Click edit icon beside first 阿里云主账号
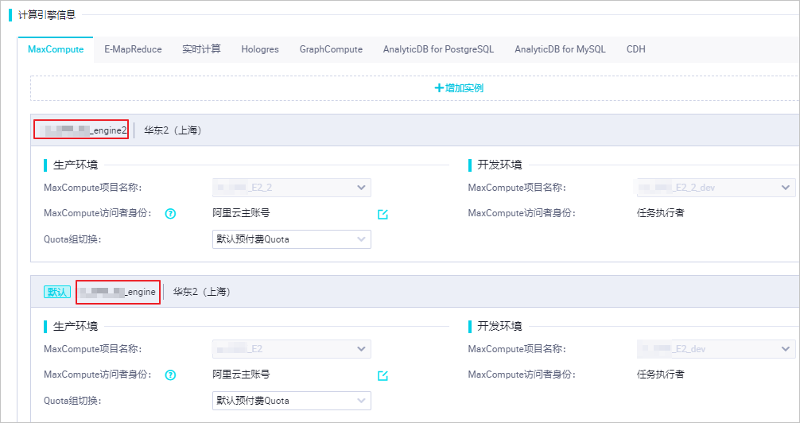 tap(383, 214)
